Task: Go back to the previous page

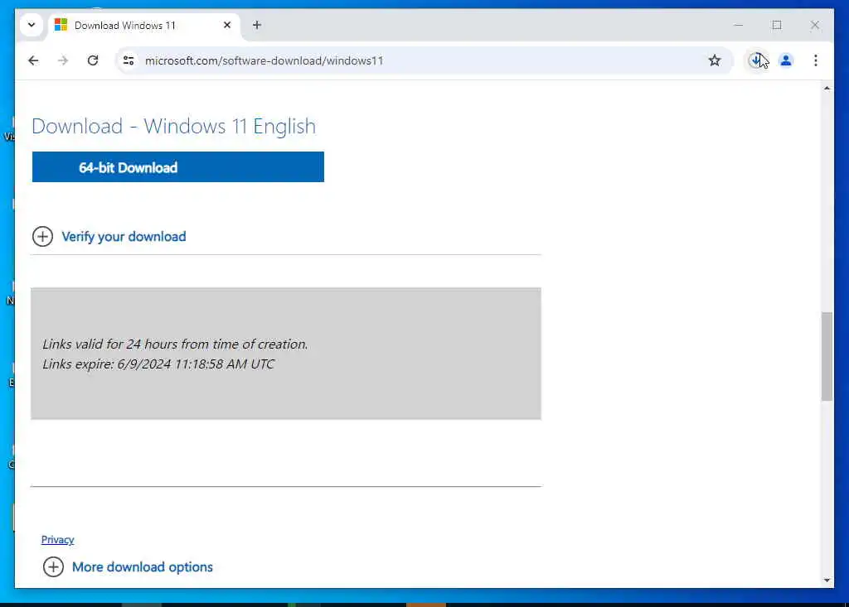Action: (33, 60)
